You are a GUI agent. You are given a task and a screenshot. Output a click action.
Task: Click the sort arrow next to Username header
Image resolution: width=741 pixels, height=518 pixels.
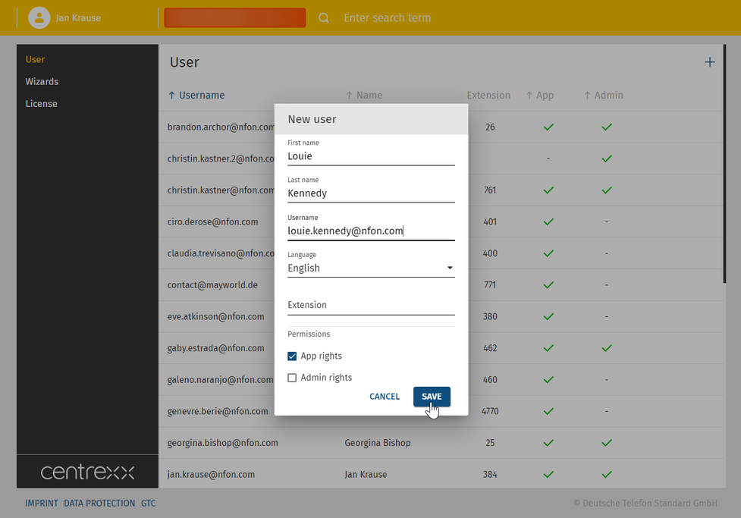tap(172, 95)
